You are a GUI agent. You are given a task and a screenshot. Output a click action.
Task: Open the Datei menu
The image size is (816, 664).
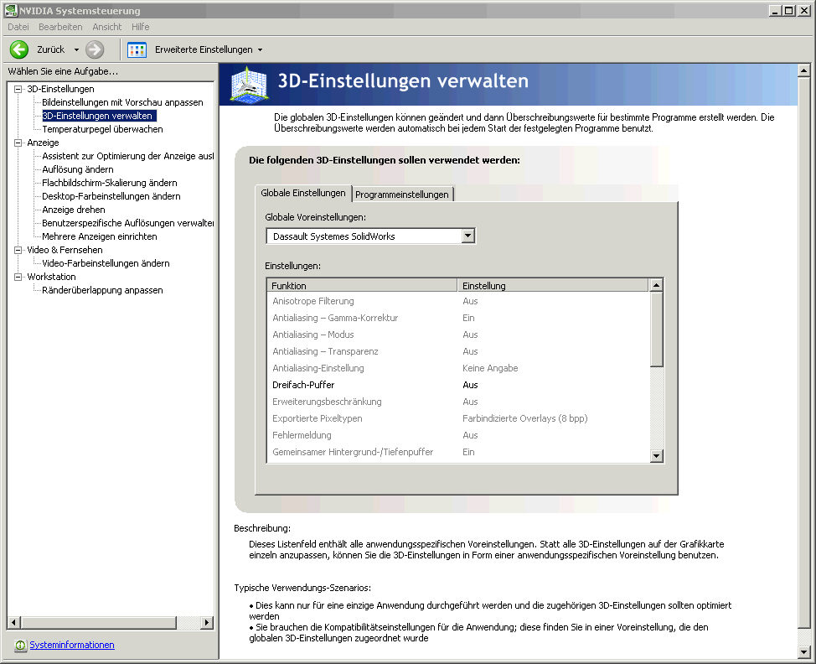[18, 27]
